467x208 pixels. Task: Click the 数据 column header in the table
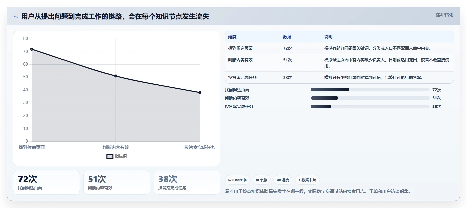click(287, 37)
